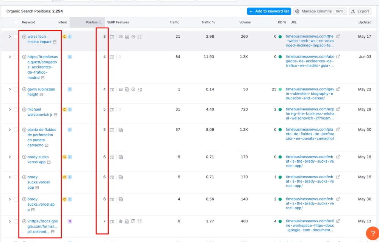This screenshot has width=379, height=242.
Task: Expand the +2 SERP features on gavin rubinstein row
Action: tap(140, 90)
